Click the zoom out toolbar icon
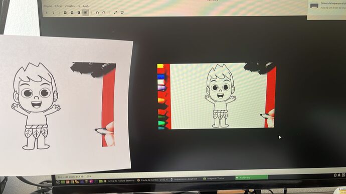This screenshot has width=346, height=194. tap(65, 13)
